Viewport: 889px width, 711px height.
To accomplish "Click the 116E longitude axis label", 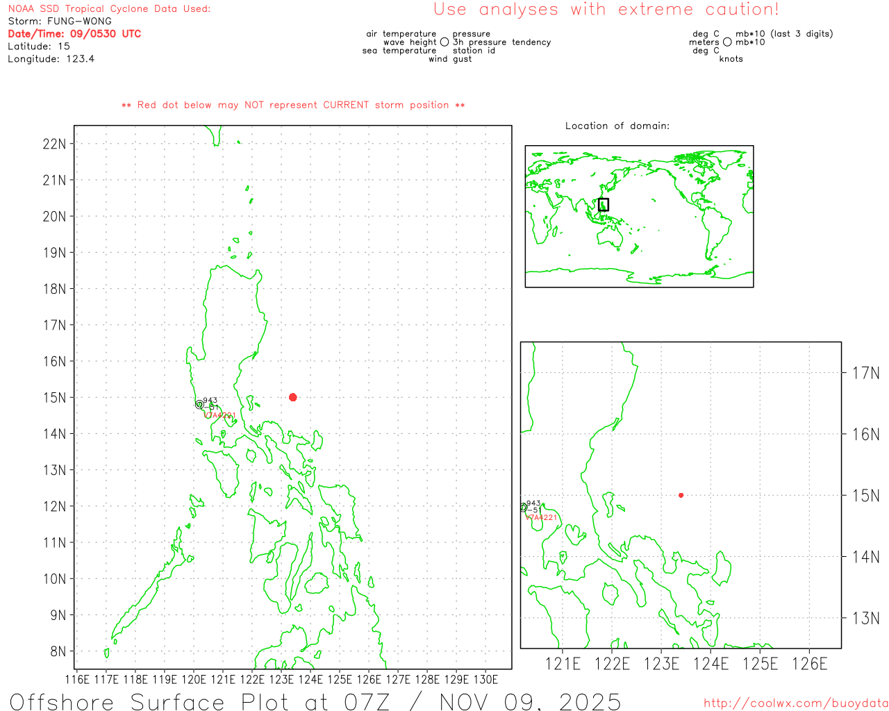I will [77, 679].
